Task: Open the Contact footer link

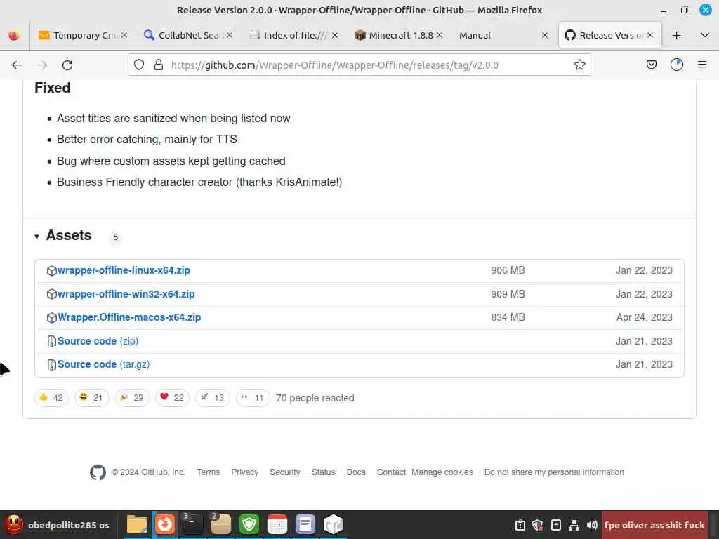Action: 391,472
